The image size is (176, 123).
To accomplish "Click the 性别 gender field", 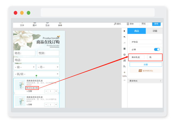I will (48, 53).
